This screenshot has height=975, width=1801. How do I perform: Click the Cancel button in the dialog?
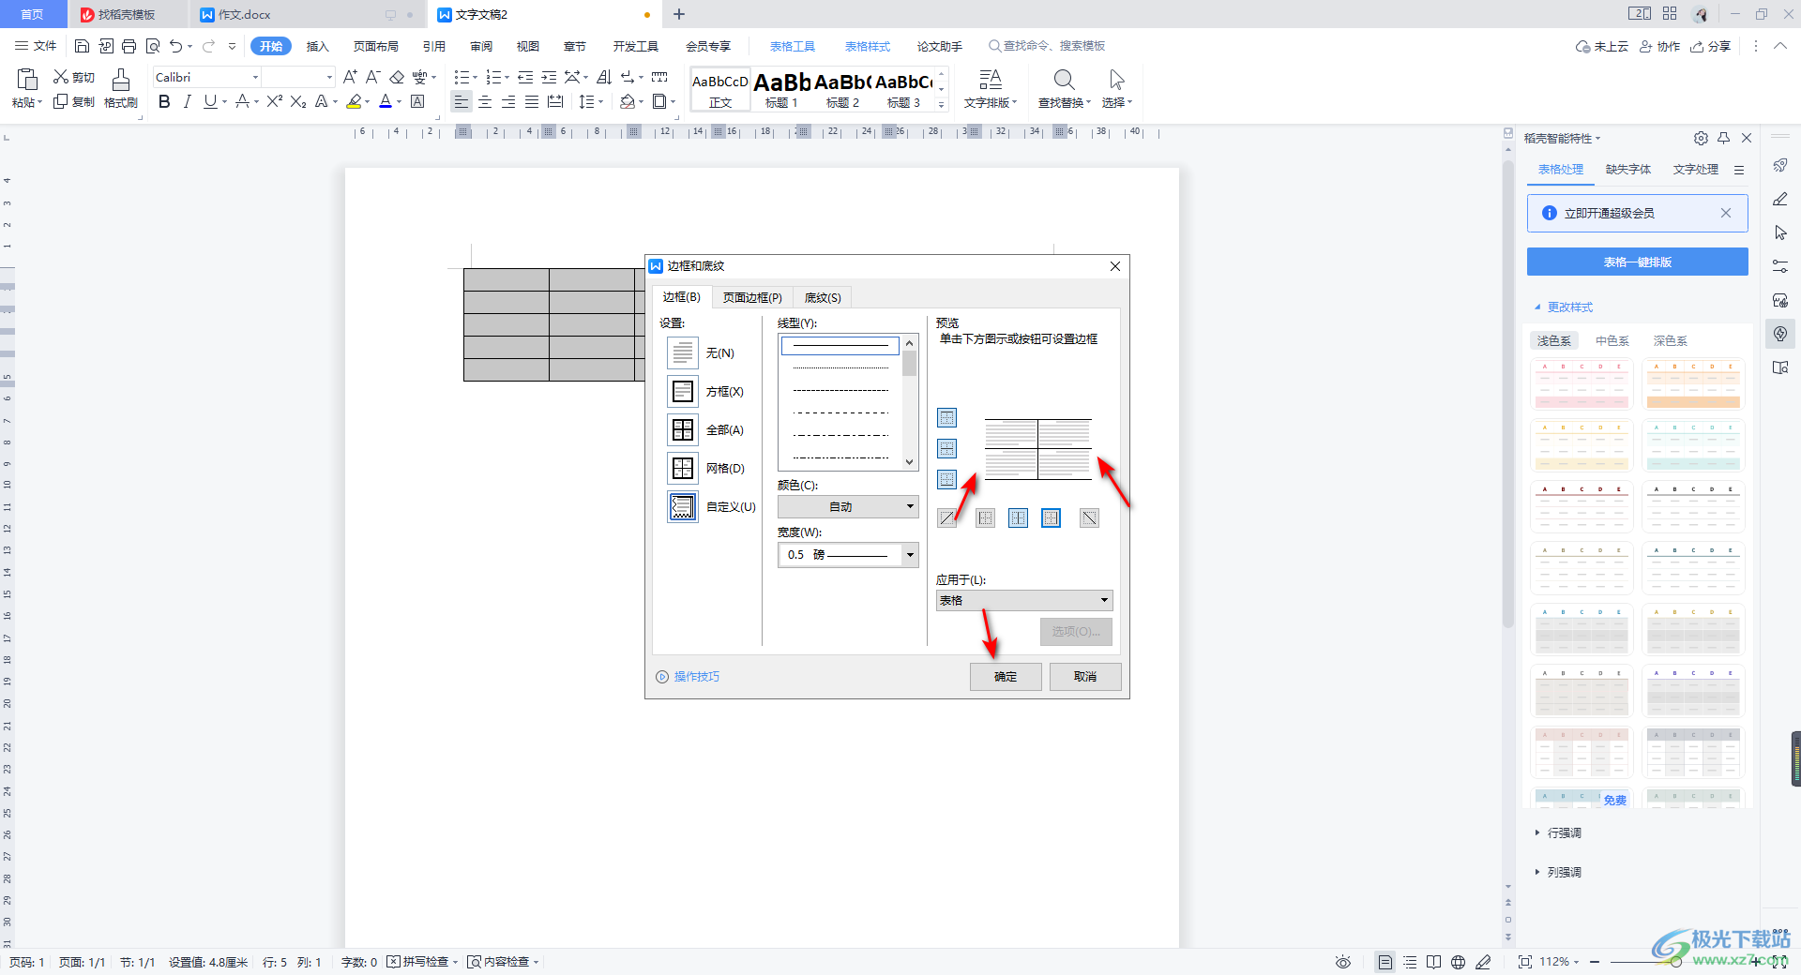(1085, 677)
